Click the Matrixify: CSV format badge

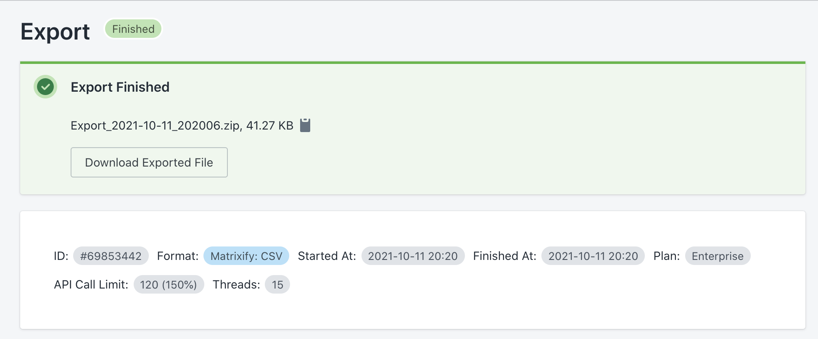(x=246, y=256)
